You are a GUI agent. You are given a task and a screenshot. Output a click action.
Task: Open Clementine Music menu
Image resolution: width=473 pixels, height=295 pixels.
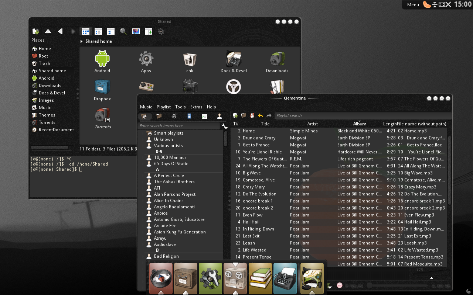(146, 107)
